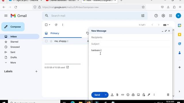Open Google Tasks side panel

point(179,44)
